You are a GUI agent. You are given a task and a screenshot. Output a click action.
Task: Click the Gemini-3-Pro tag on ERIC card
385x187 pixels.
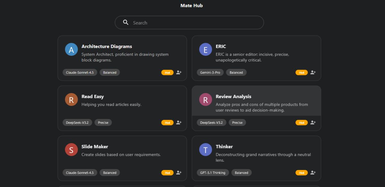coord(210,72)
